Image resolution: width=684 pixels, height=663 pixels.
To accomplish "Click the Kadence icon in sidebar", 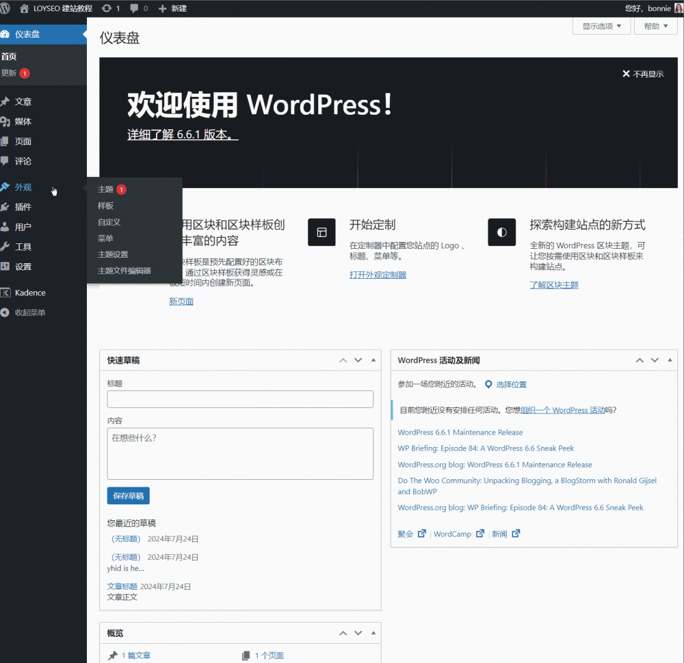I will 5,293.
